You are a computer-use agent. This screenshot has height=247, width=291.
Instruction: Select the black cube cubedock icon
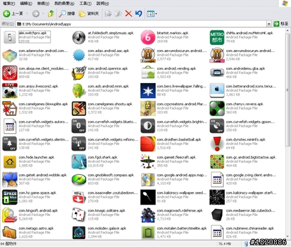[217, 215]
